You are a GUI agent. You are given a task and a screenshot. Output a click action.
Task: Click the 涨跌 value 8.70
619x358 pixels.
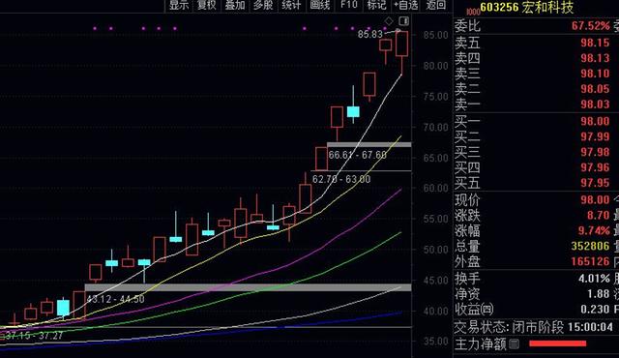[x=599, y=215]
